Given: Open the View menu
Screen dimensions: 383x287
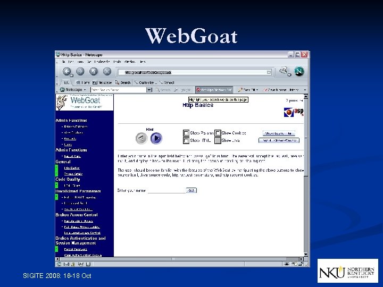Looking at the screenshot, I should [80, 62].
